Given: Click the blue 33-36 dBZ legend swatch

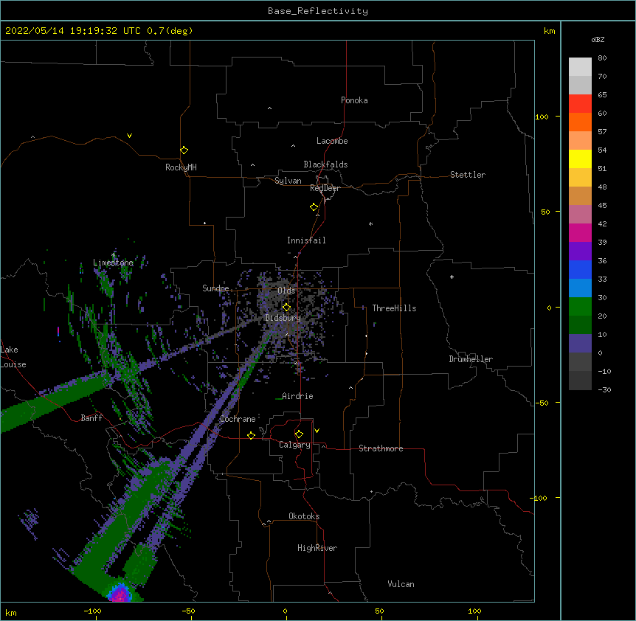Looking at the screenshot, I should [x=580, y=270].
